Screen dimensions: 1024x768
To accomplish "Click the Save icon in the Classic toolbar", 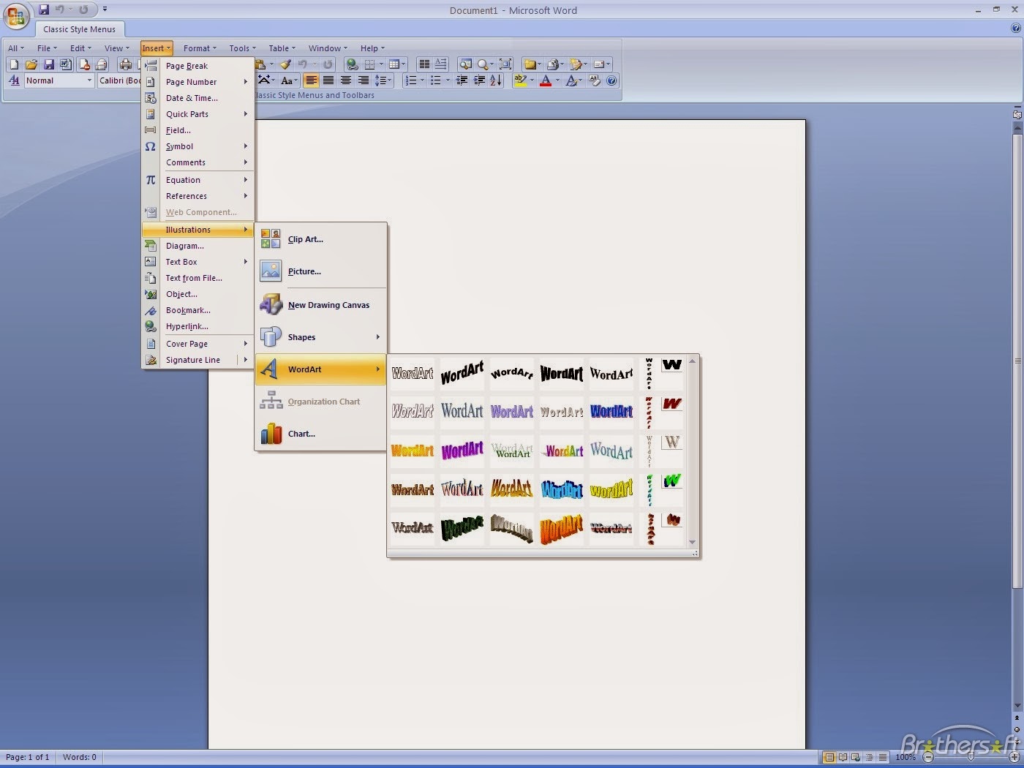I will 48,64.
